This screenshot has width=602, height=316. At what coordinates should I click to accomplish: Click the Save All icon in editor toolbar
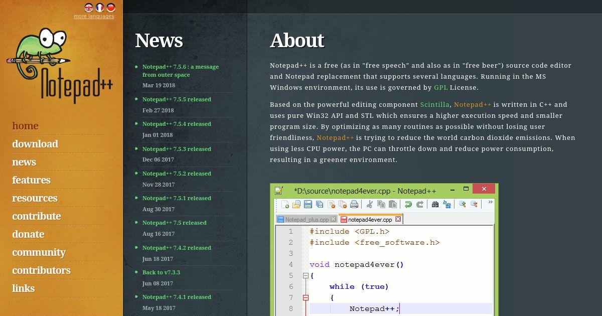(x=320, y=204)
